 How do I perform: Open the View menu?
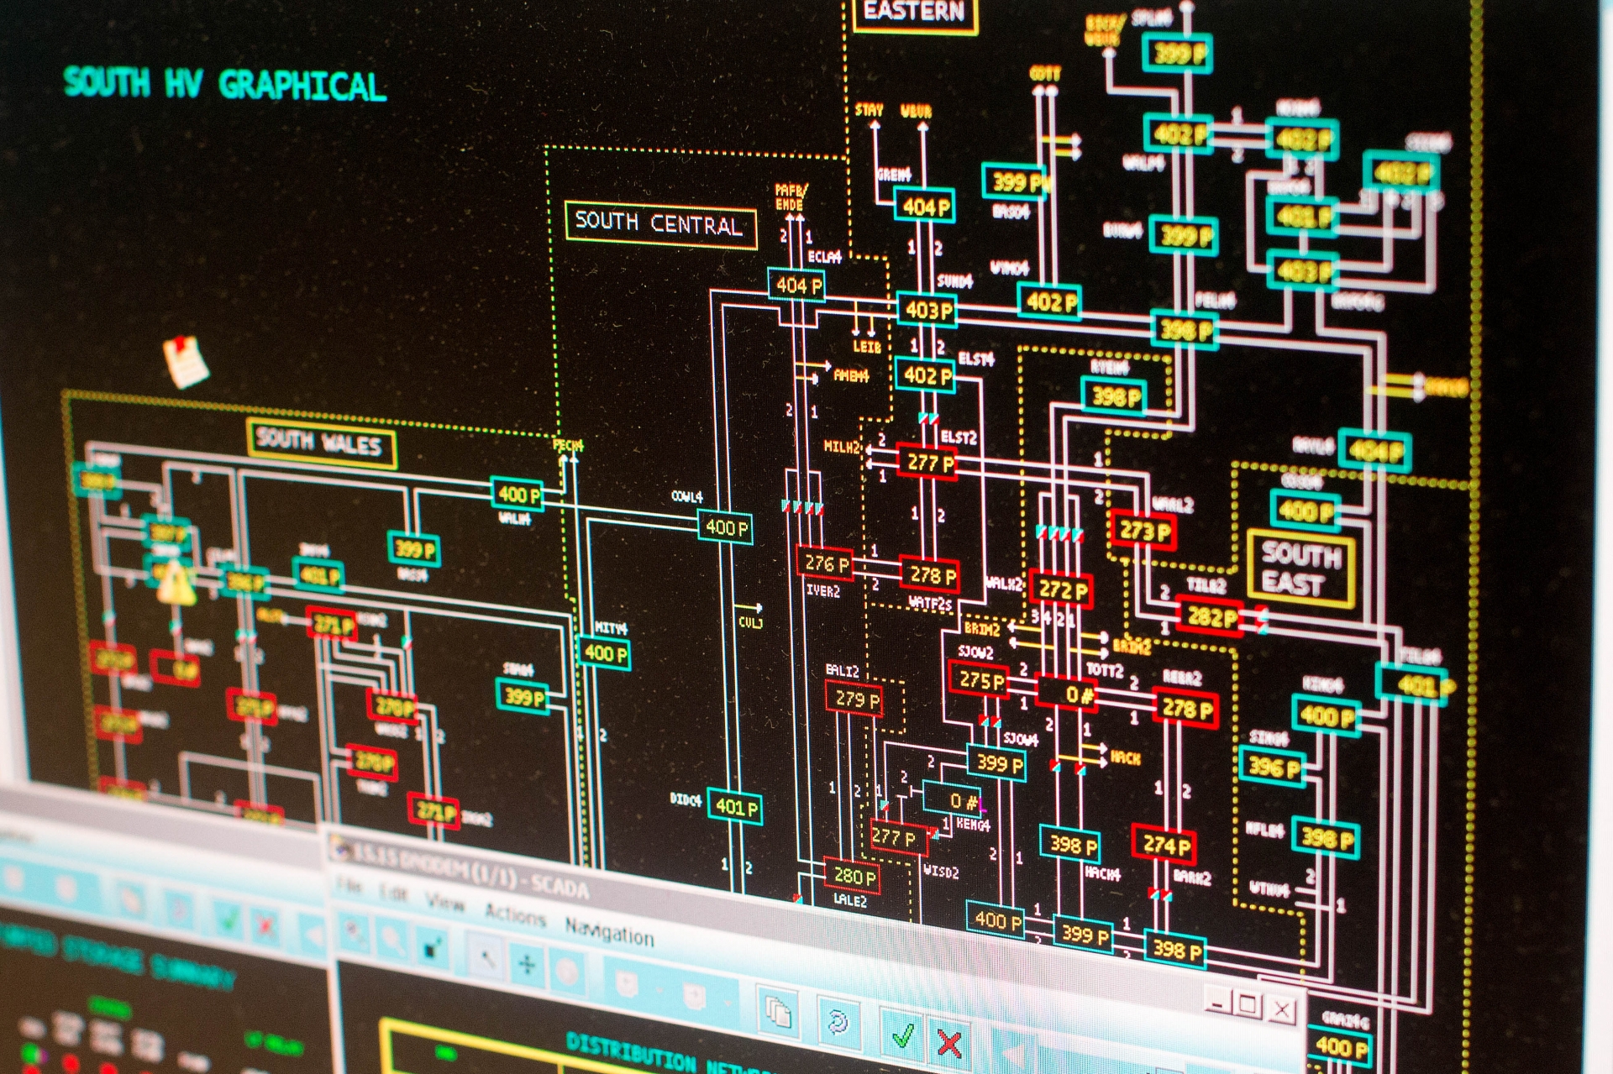pyautogui.click(x=445, y=904)
